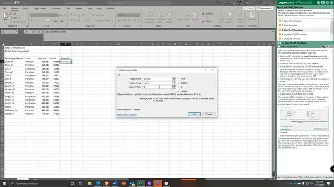Viewport: 334px width, 187px height.
Task: Click Windows Start button
Action: [x=4, y=183]
